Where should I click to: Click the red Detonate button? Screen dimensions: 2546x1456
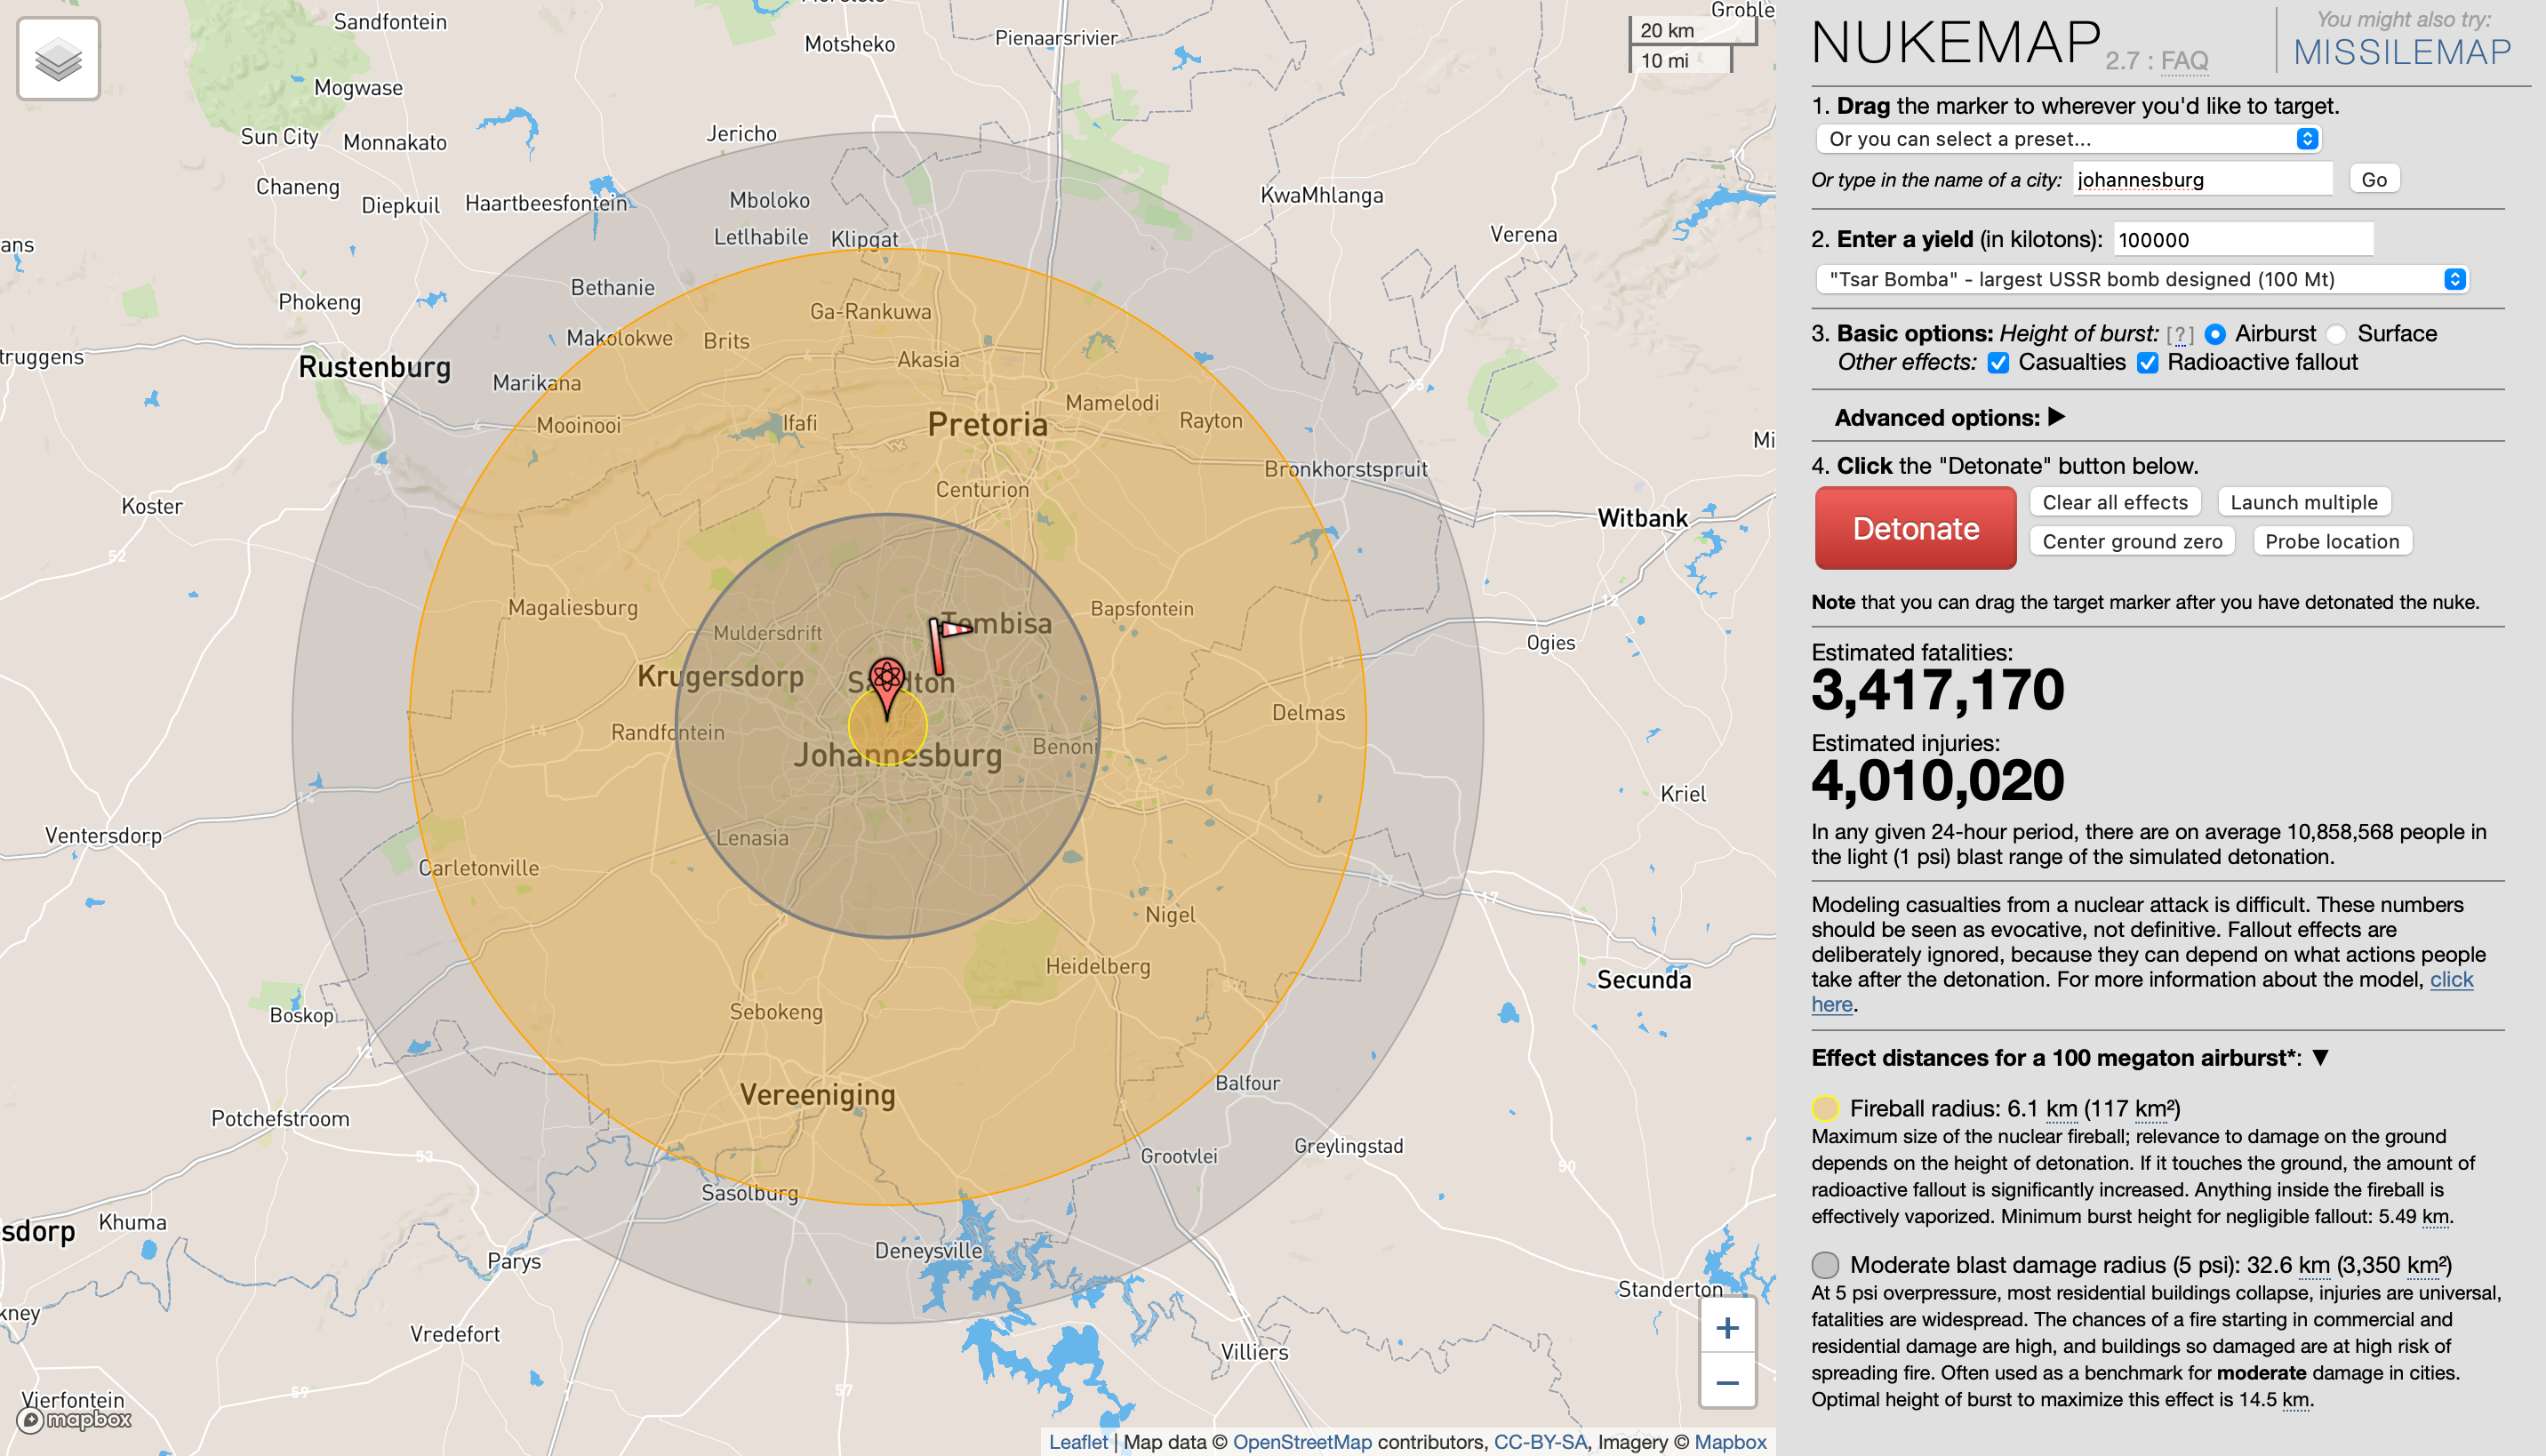[x=1915, y=528]
